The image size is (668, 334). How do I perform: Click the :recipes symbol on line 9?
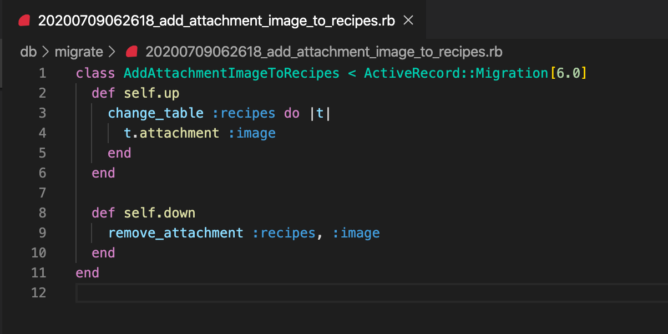tap(284, 233)
